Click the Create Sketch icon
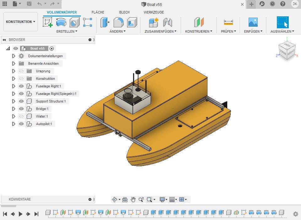 pos(47,22)
